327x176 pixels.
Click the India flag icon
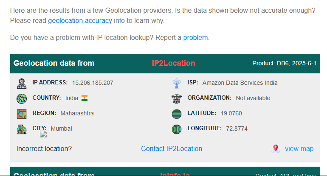(x=85, y=98)
